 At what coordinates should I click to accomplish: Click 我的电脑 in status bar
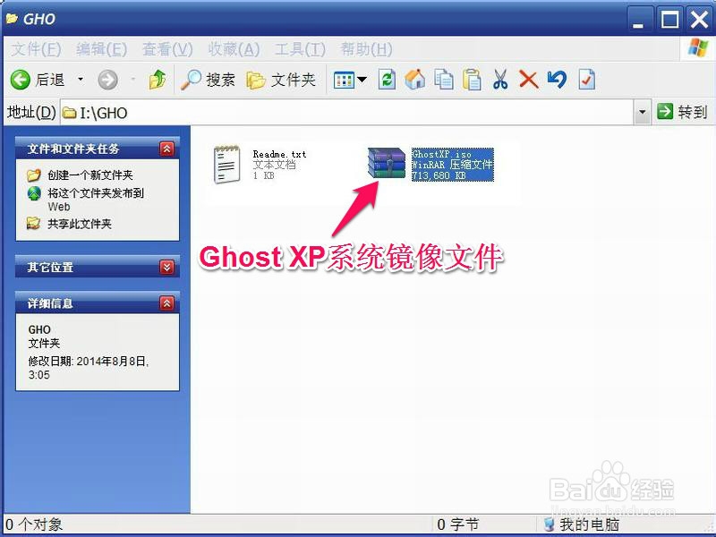click(x=589, y=524)
